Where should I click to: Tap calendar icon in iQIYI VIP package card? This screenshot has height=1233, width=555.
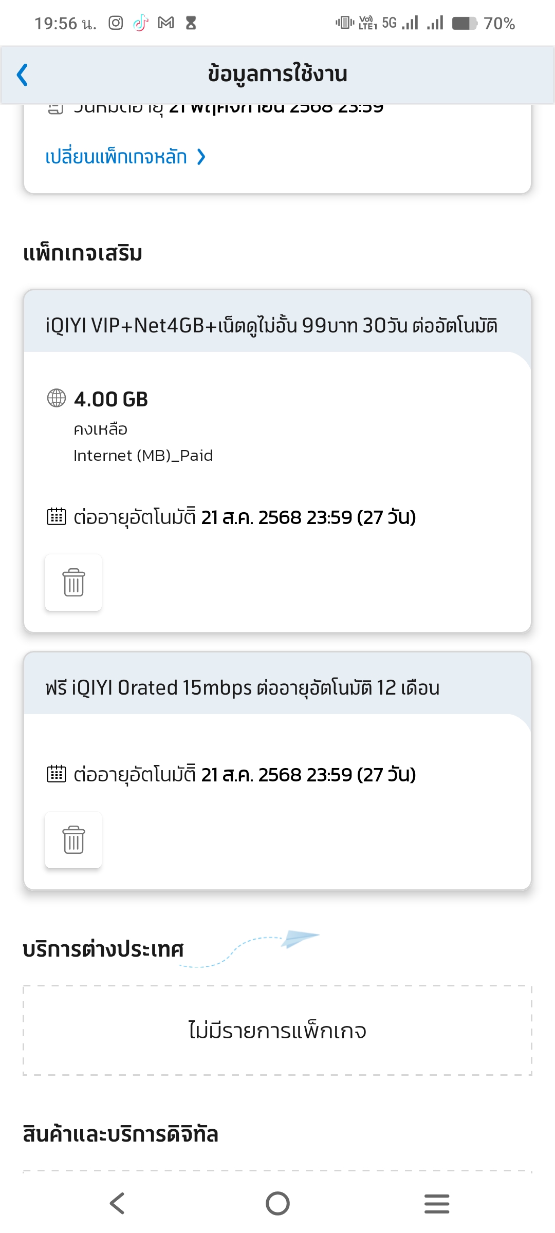coord(57,516)
